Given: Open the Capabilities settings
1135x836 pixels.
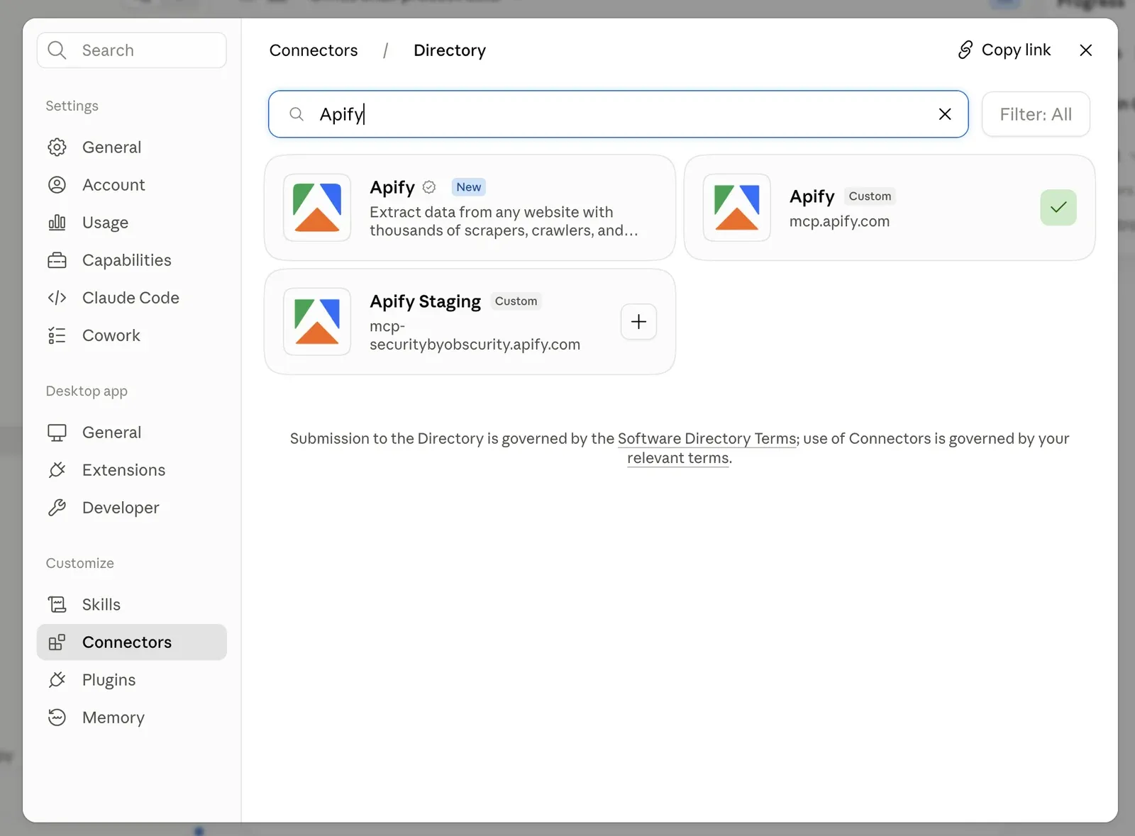Looking at the screenshot, I should pyautogui.click(x=132, y=260).
